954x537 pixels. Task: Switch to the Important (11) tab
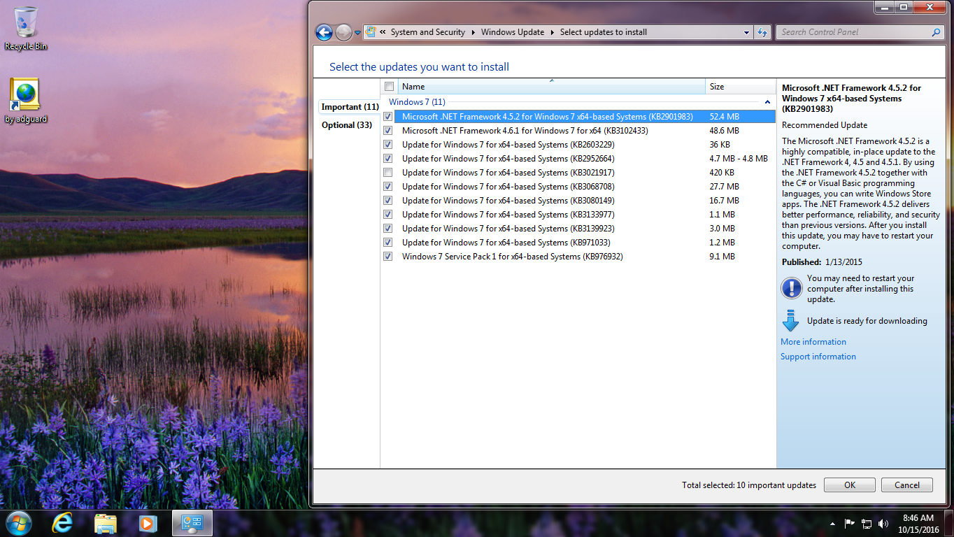[x=350, y=107]
